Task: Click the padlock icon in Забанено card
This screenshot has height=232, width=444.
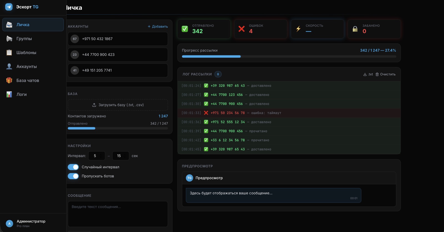Action: (355, 29)
